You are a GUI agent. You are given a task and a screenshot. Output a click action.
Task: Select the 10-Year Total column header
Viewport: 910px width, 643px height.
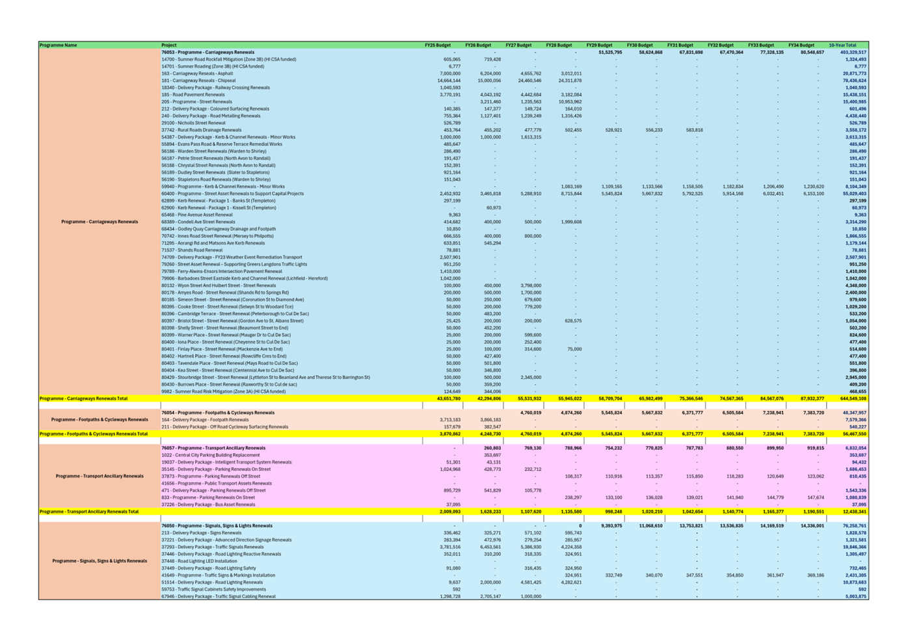(x=842, y=46)
